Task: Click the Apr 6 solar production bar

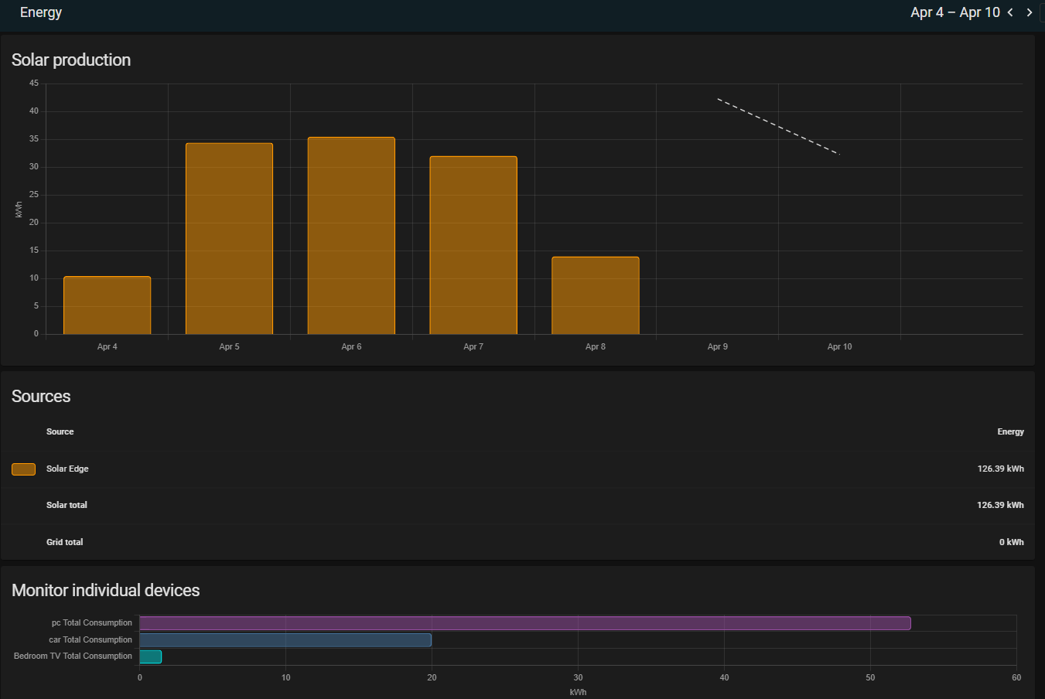Action: 351,236
